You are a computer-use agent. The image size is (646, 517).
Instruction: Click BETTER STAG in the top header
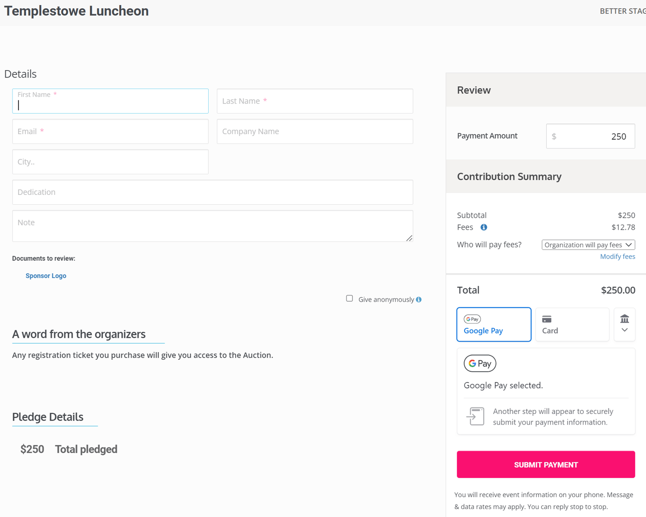(x=622, y=11)
